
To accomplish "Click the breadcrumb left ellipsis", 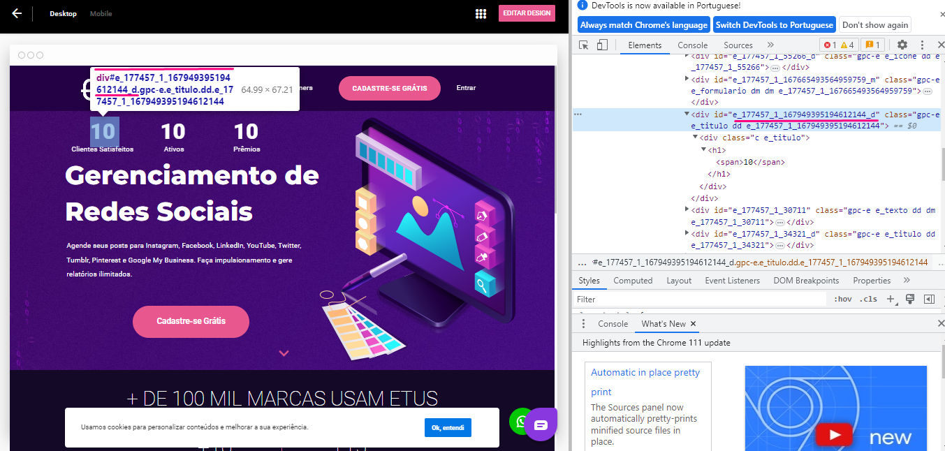I will click(582, 263).
